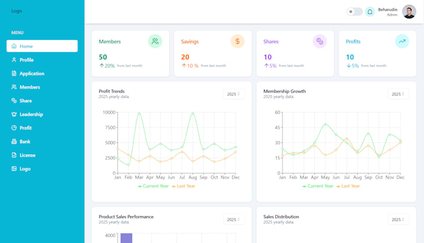Image resolution: width=424 pixels, height=243 pixels.
Task: Open Application menu item
Action: tap(42, 73)
